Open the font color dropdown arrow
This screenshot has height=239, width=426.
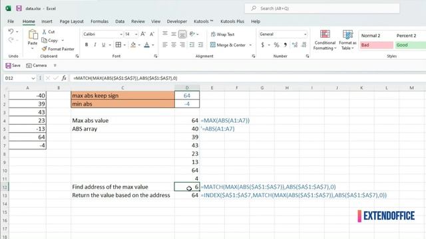pos(153,45)
